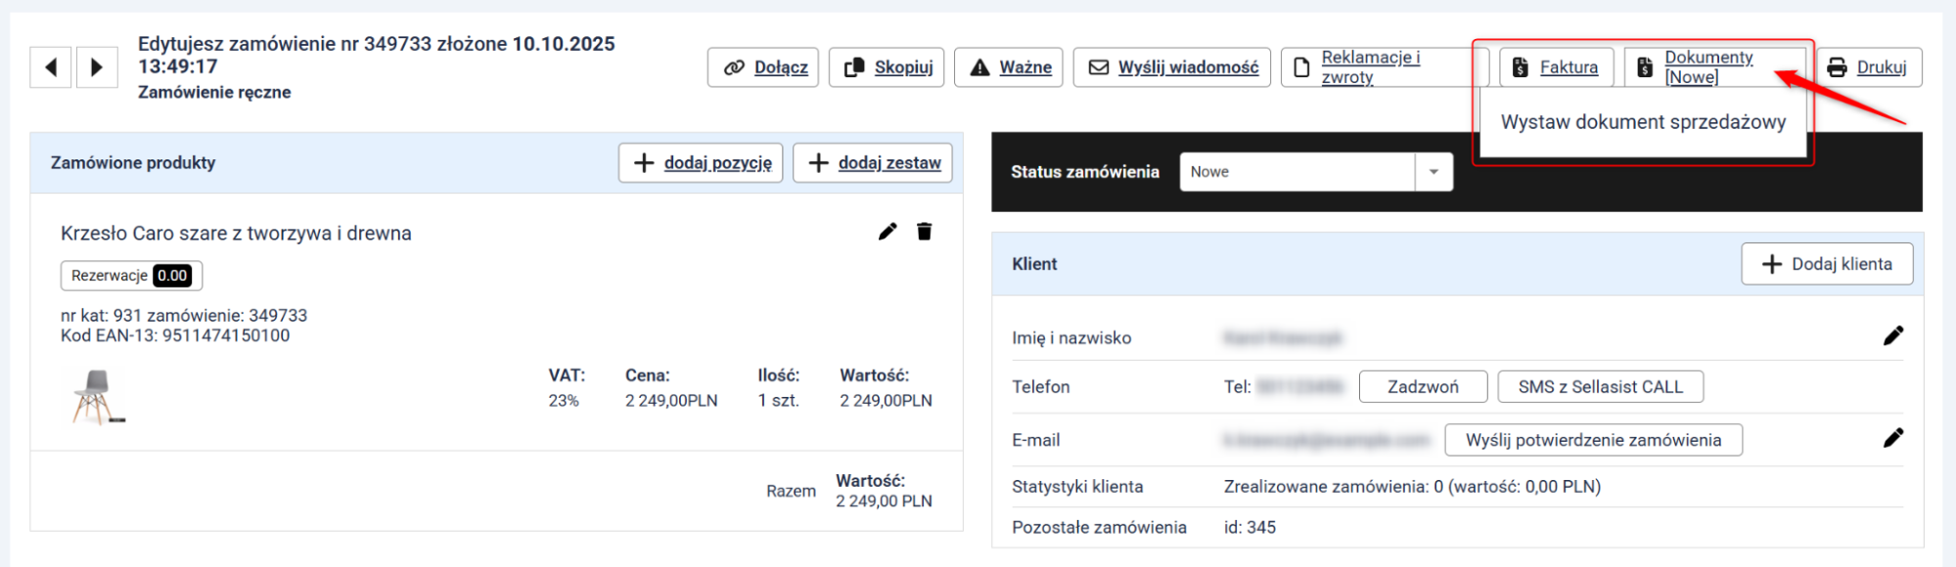Click dodaj pozycję button
Image resolution: width=1956 pixels, height=567 pixels.
pos(701,163)
